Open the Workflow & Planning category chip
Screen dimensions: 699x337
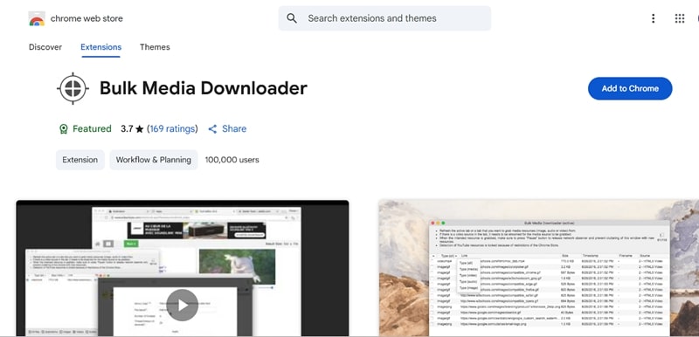[154, 160]
